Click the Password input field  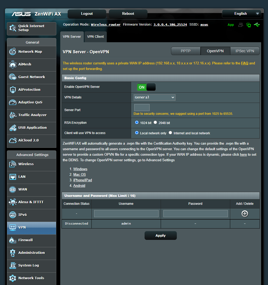coord(195,213)
